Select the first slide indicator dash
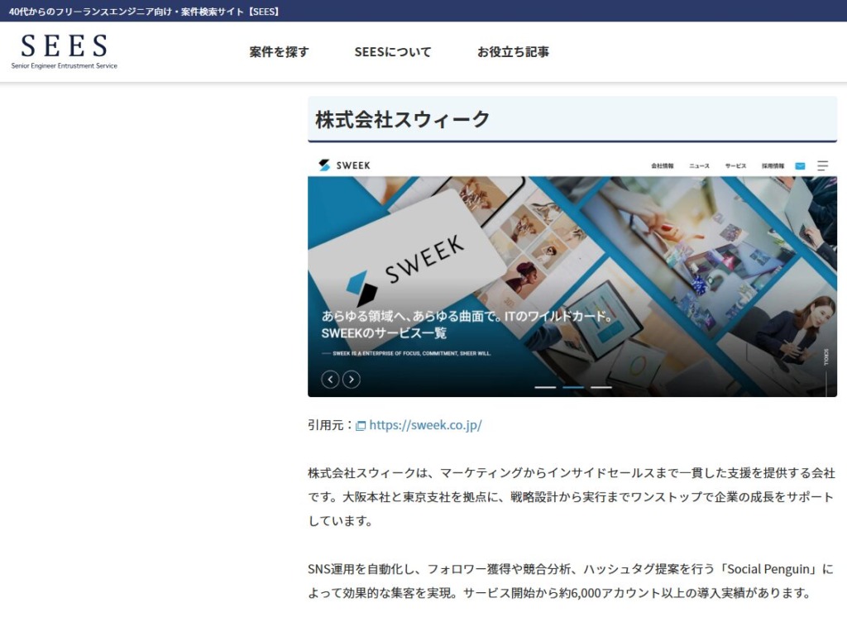This screenshot has width=847, height=617. [545, 387]
